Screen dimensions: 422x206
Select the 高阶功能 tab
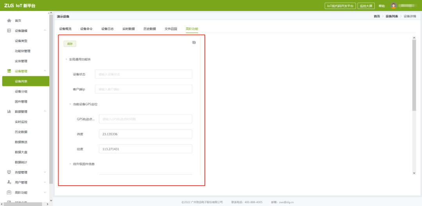tap(192, 29)
